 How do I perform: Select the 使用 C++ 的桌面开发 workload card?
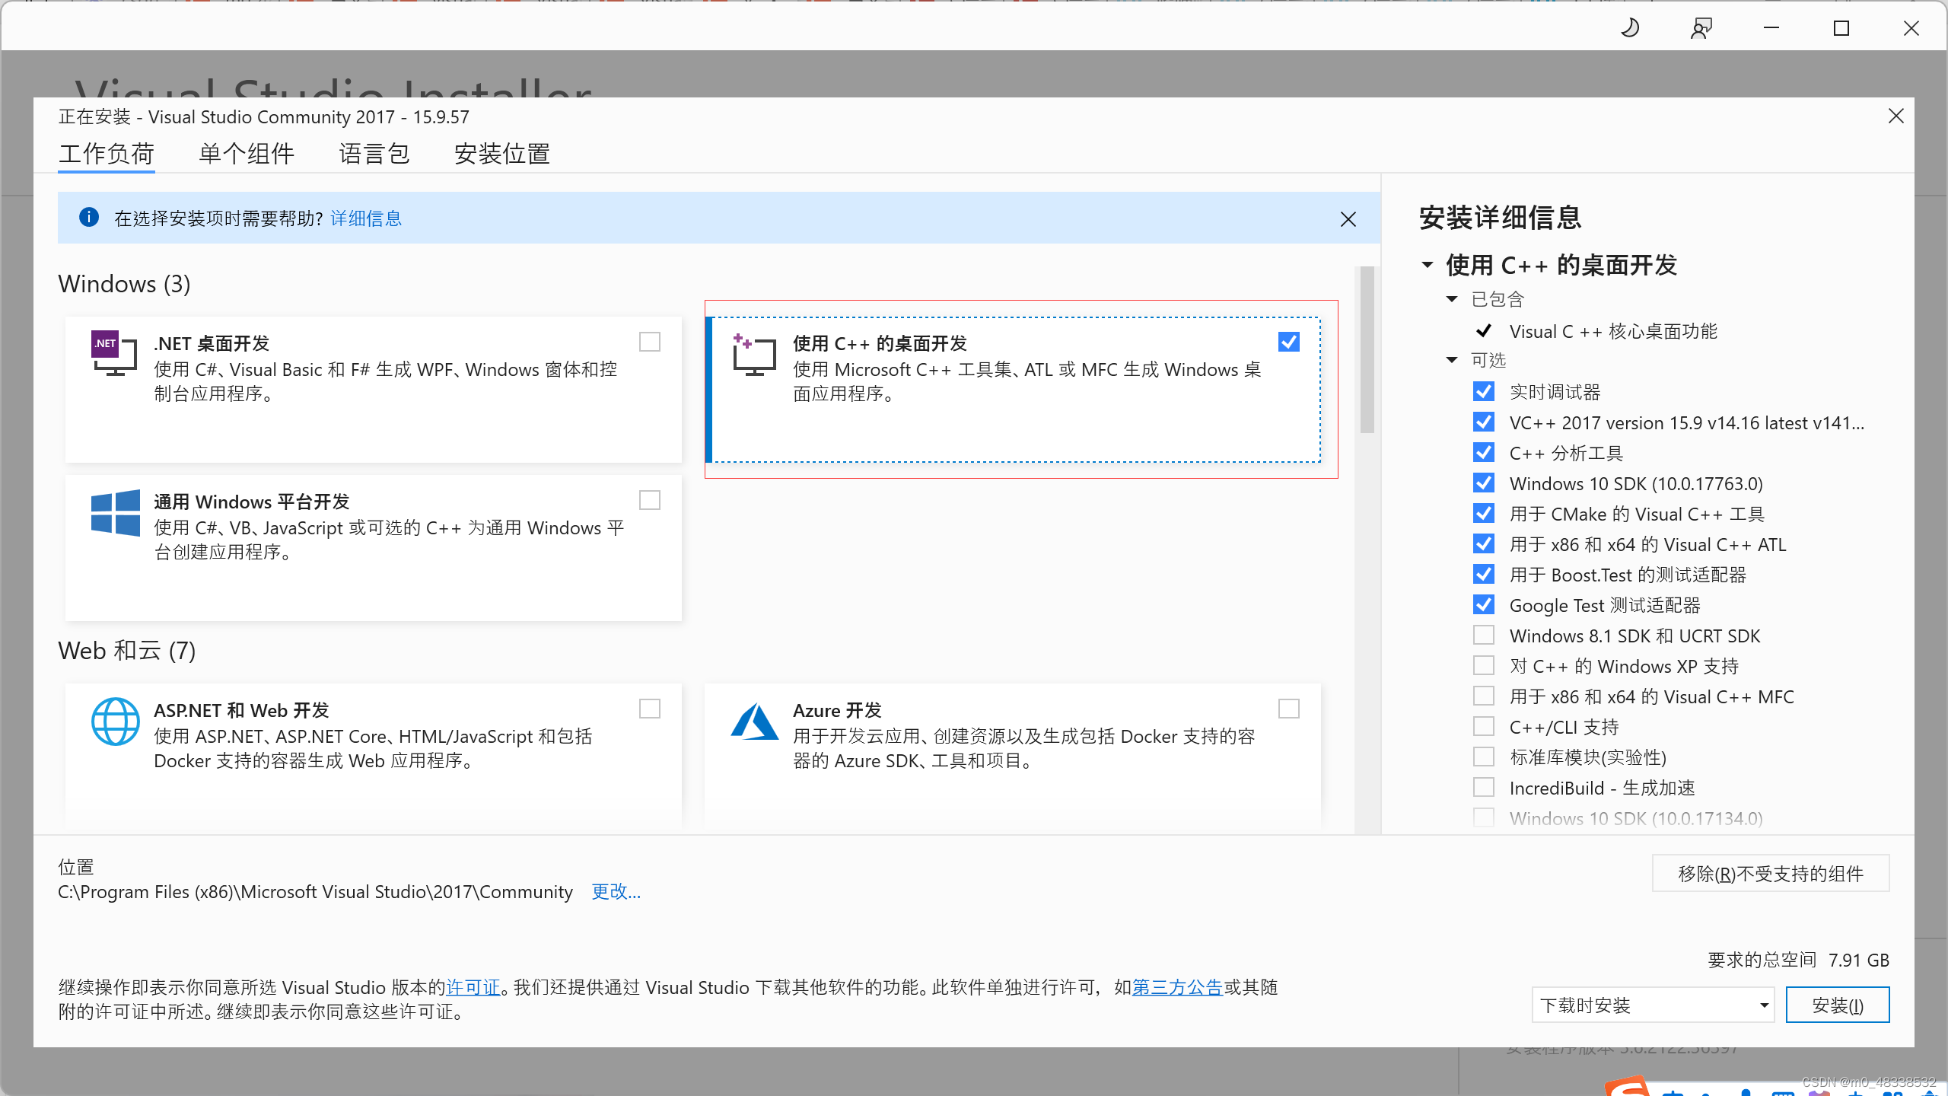click(x=1014, y=389)
